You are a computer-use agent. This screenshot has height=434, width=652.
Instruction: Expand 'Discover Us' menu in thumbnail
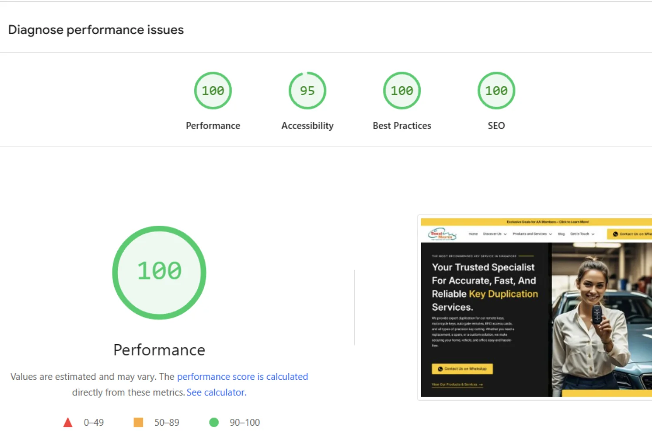click(495, 234)
